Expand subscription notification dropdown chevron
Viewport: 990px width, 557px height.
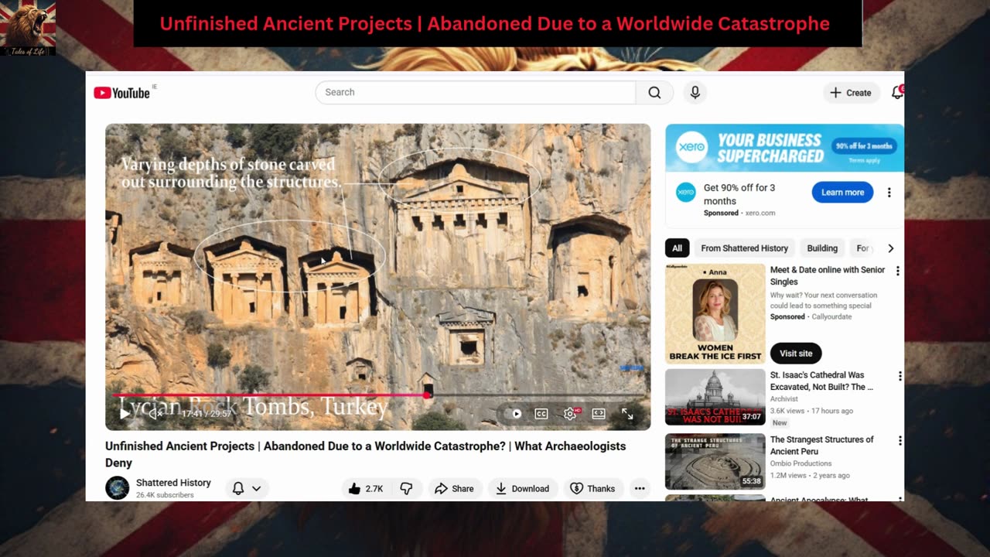[x=256, y=488]
